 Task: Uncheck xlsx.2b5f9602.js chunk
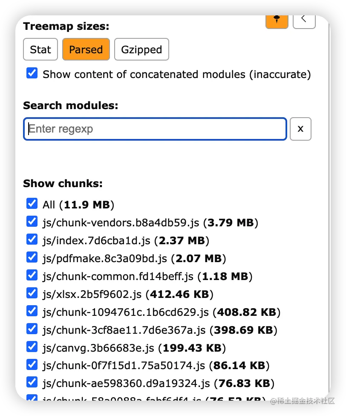(x=32, y=293)
